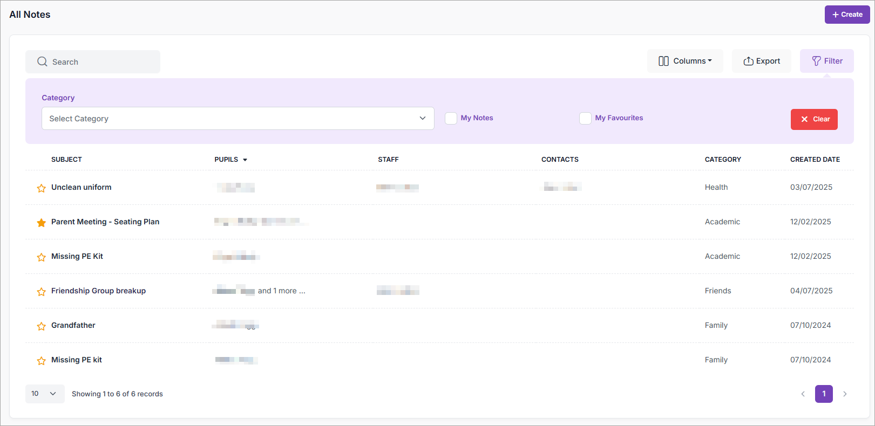Image resolution: width=875 pixels, height=426 pixels.
Task: Star the Missing PE Kit Academic note
Action: (x=41, y=257)
